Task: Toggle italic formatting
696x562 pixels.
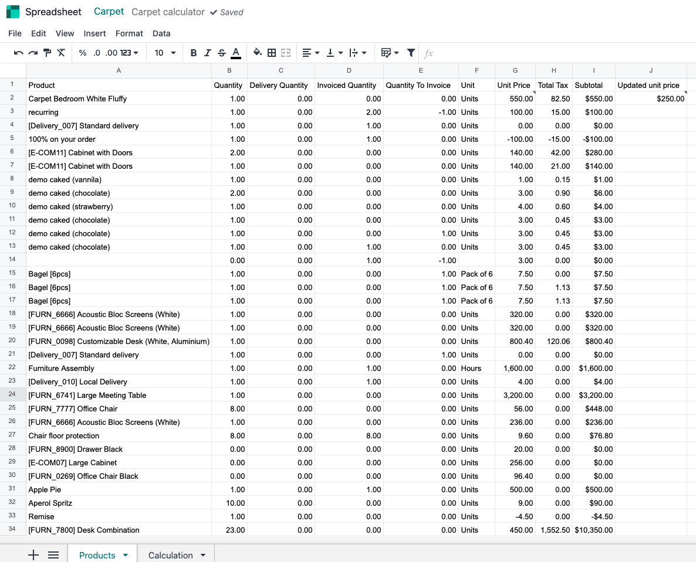Action: [x=207, y=53]
